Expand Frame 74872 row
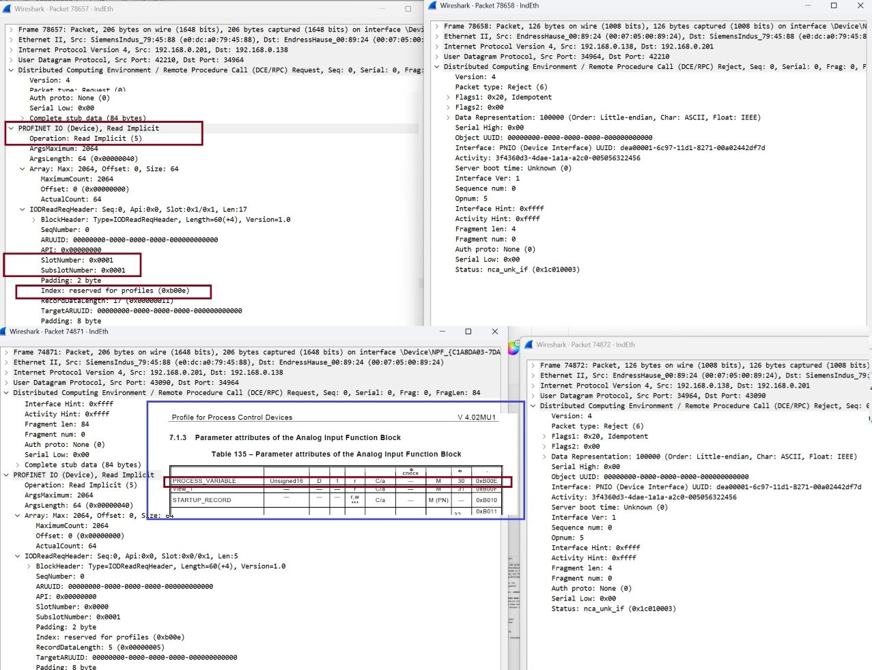Screen dimensions: 872x670 [533, 365]
